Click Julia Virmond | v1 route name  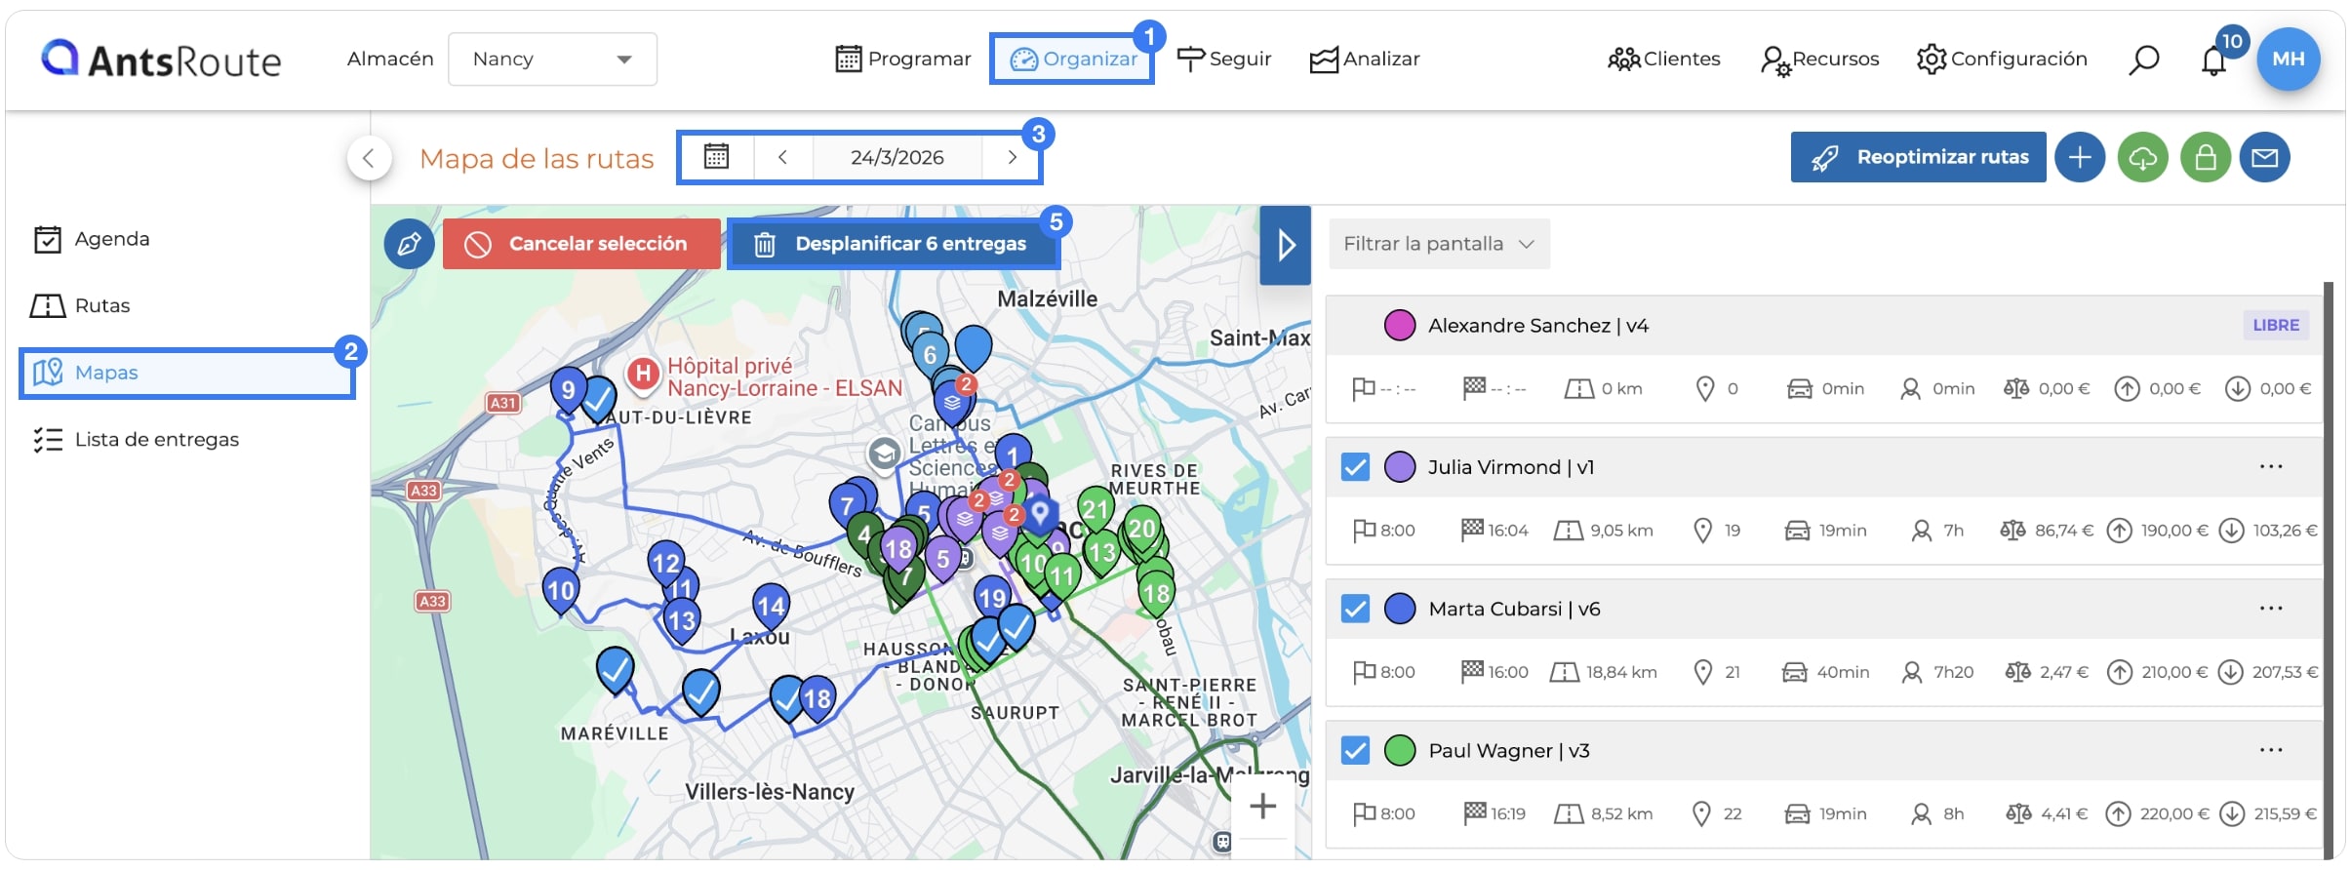click(x=1511, y=467)
